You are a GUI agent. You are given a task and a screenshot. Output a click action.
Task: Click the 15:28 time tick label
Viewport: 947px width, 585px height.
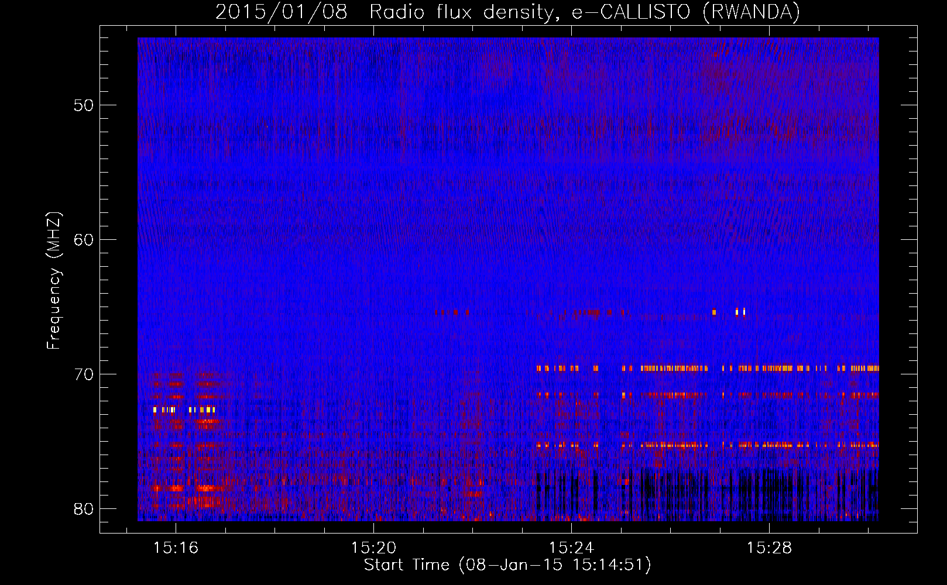click(769, 548)
